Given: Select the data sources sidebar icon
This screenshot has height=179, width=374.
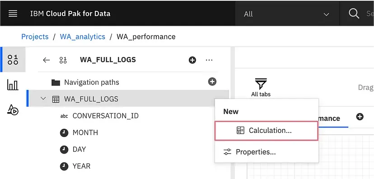Looking at the screenshot, I should (x=13, y=60).
